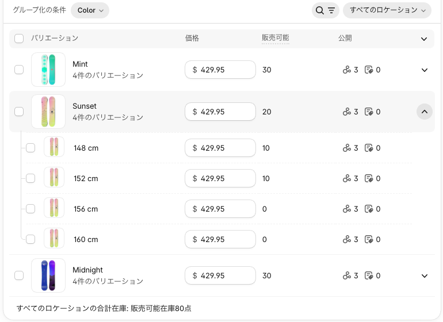Click the total inventory summary text
Viewport: 443px width, 322px height.
pos(104,308)
